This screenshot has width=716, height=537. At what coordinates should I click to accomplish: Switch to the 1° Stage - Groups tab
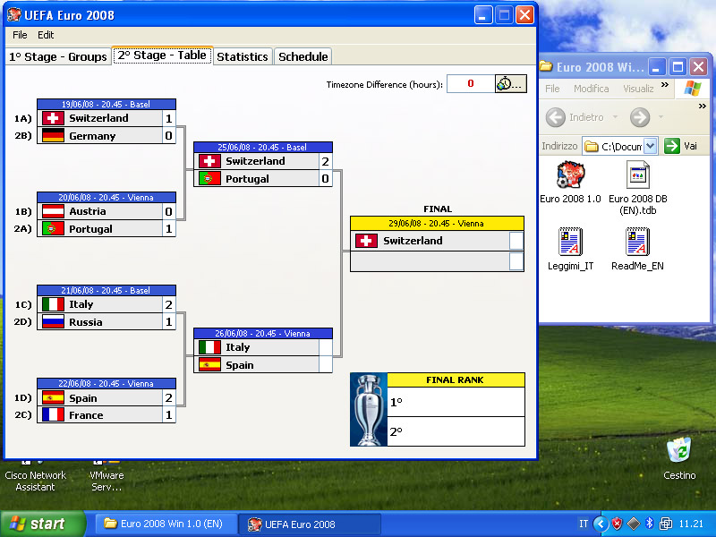coord(58,56)
